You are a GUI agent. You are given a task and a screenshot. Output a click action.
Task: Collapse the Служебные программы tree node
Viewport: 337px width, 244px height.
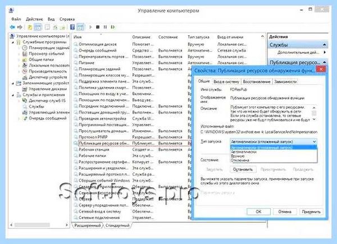[x=13, y=42]
